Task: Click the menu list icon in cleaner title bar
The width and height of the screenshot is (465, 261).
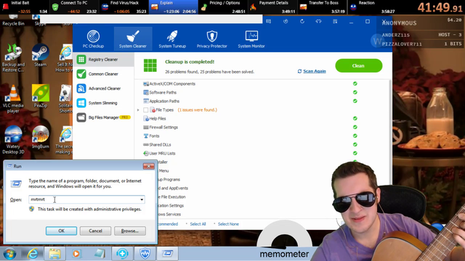Action: pyautogui.click(x=335, y=21)
